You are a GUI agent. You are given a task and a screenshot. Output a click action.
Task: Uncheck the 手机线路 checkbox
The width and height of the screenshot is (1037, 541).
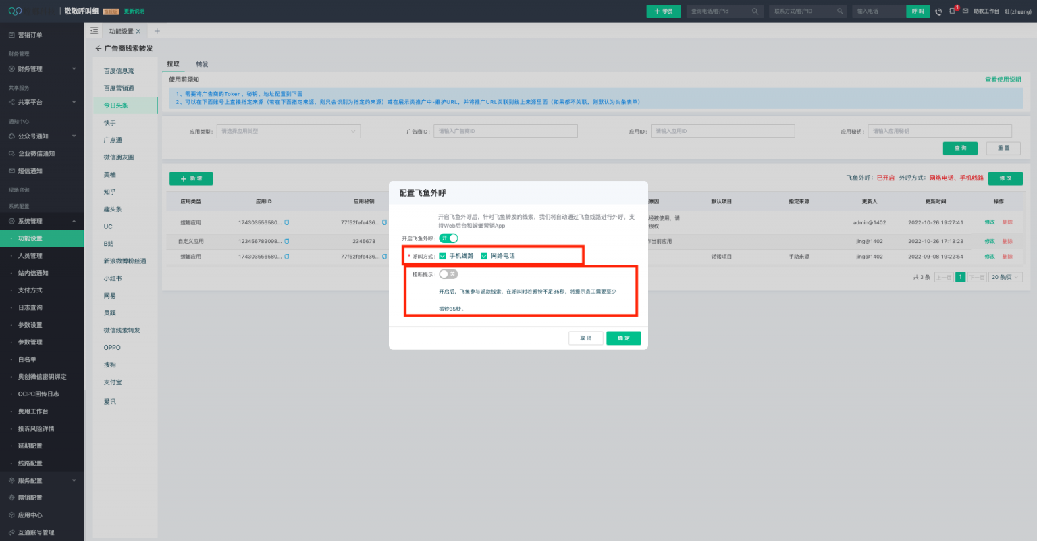click(x=443, y=256)
